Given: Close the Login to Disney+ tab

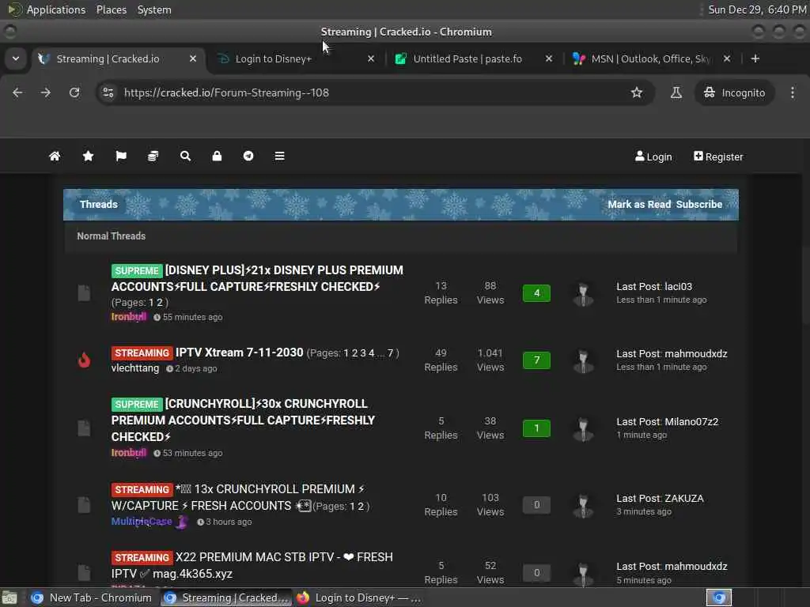Looking at the screenshot, I should pyautogui.click(x=371, y=58).
